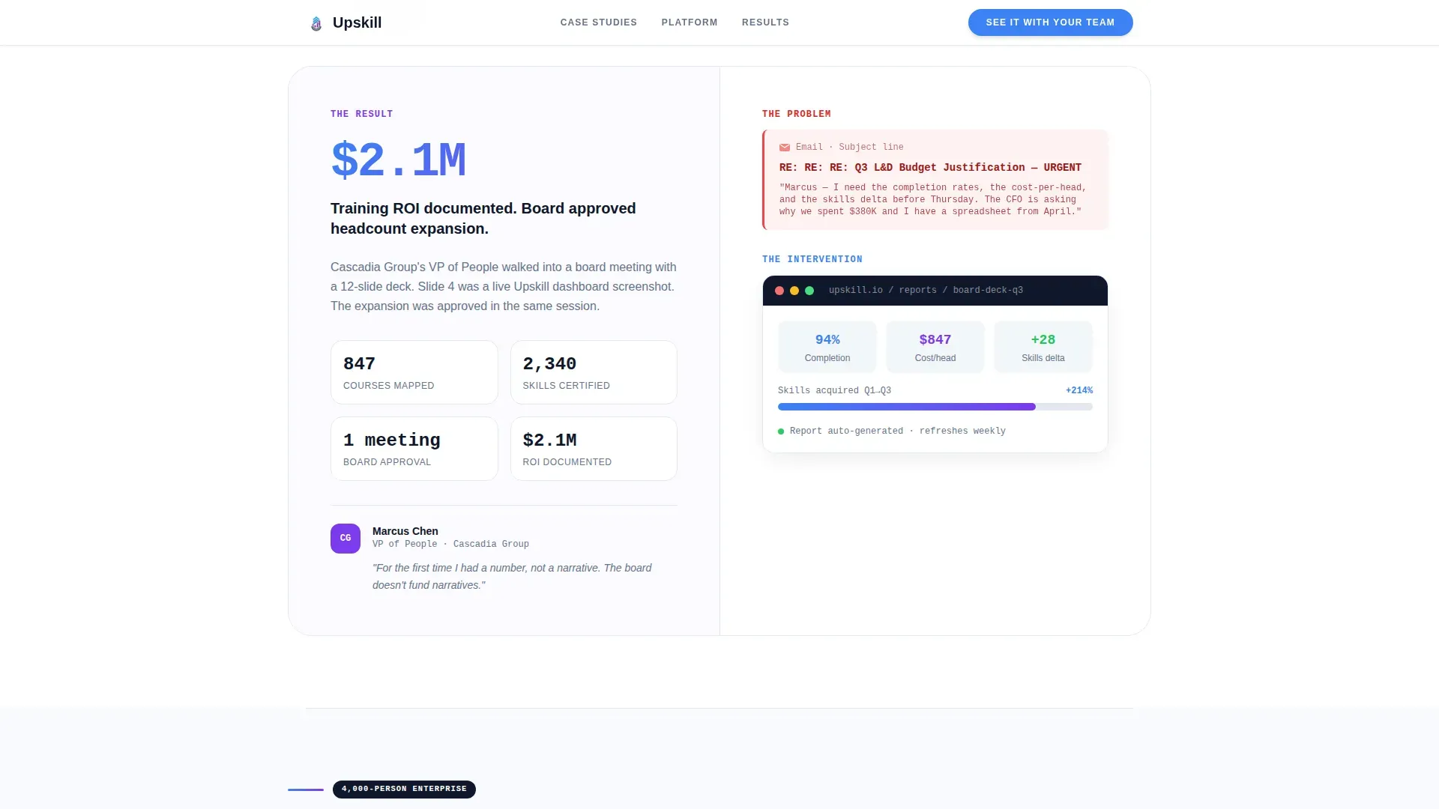Image resolution: width=1439 pixels, height=809 pixels.
Task: Open the Results nav item
Action: (765, 22)
